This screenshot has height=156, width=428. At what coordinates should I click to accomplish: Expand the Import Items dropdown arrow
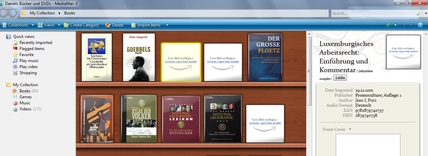[x=168, y=25]
